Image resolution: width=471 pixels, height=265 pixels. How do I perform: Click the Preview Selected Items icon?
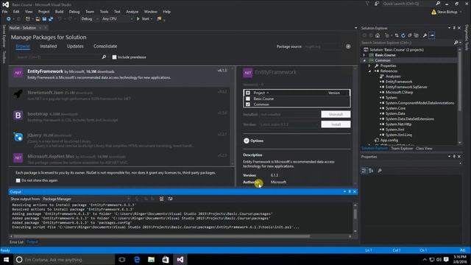432,35
